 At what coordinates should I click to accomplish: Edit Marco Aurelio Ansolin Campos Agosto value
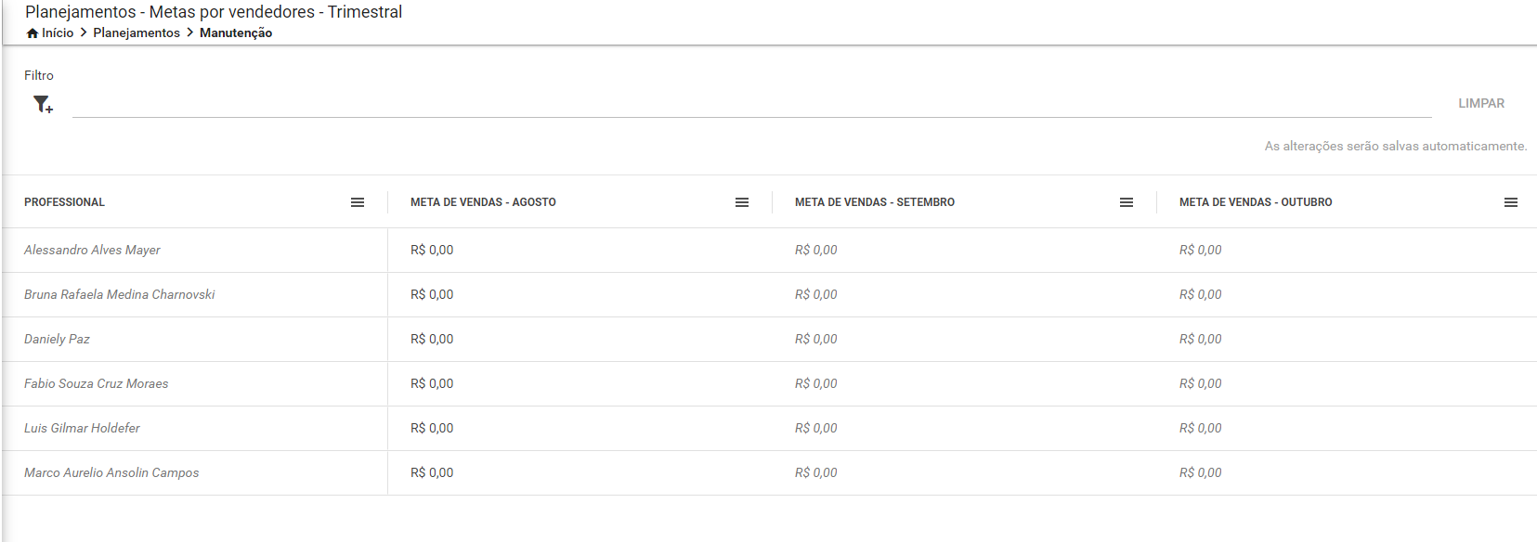point(432,473)
